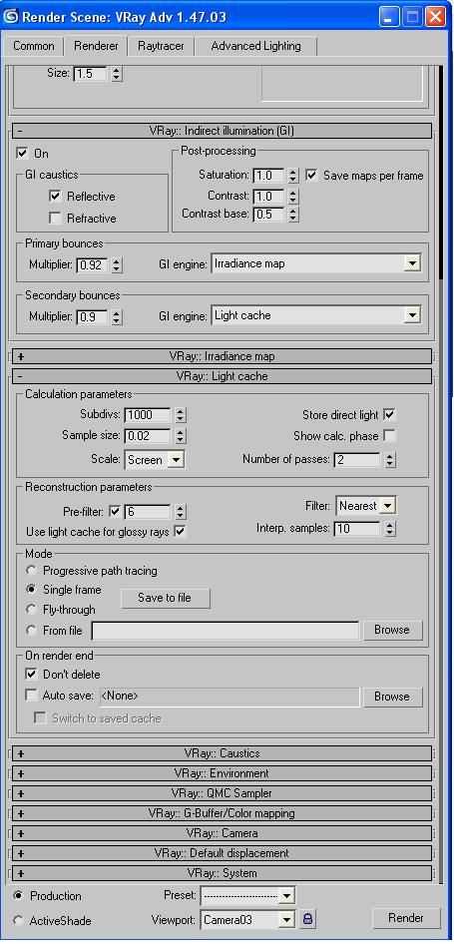
Task: Enable Refractive GI caustics
Action: click(56, 218)
